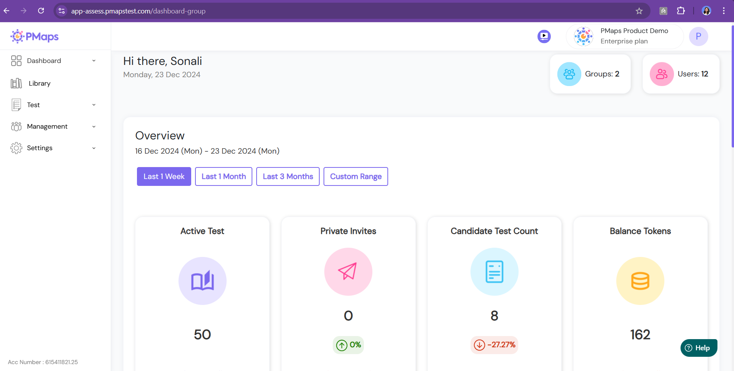Image resolution: width=734 pixels, height=371 pixels.
Task: Click the Active Test book icon
Action: coord(202,281)
